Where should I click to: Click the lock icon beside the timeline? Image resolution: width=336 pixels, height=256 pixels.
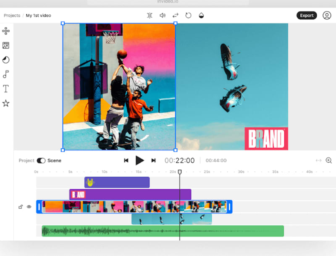click(20, 207)
